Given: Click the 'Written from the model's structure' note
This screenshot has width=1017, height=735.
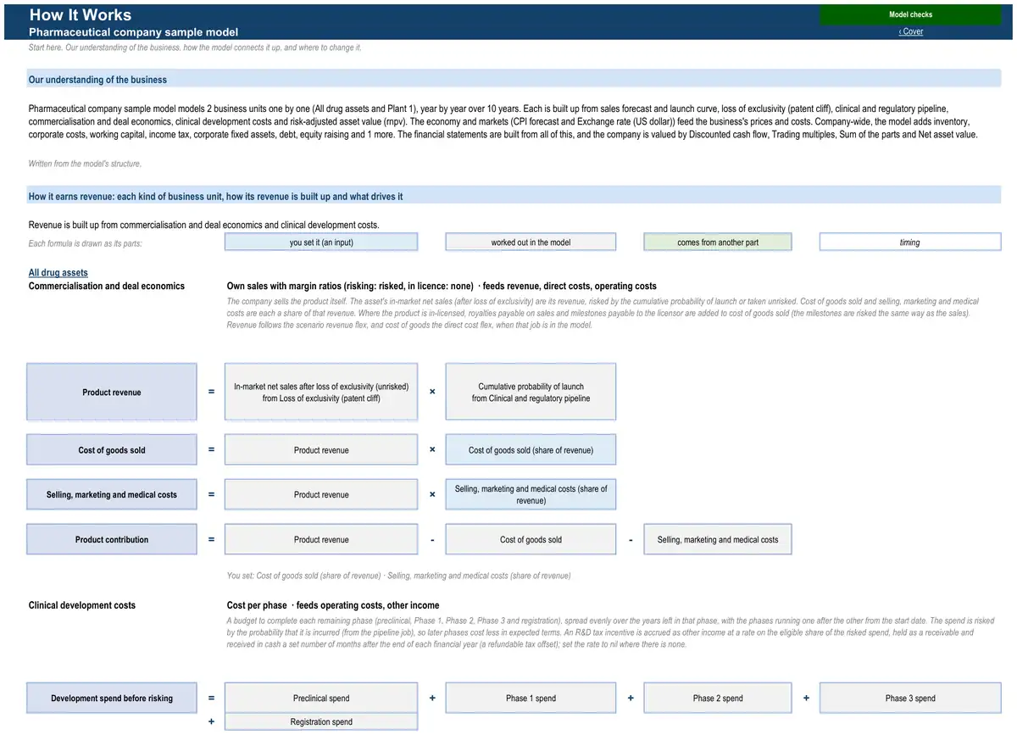Looking at the screenshot, I should 85,164.
